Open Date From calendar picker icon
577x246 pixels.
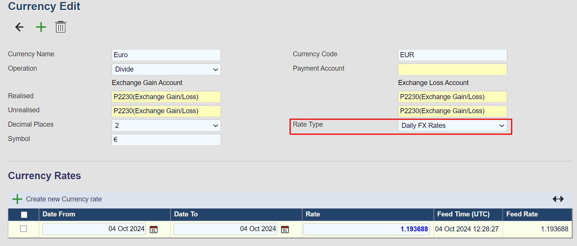point(154,229)
